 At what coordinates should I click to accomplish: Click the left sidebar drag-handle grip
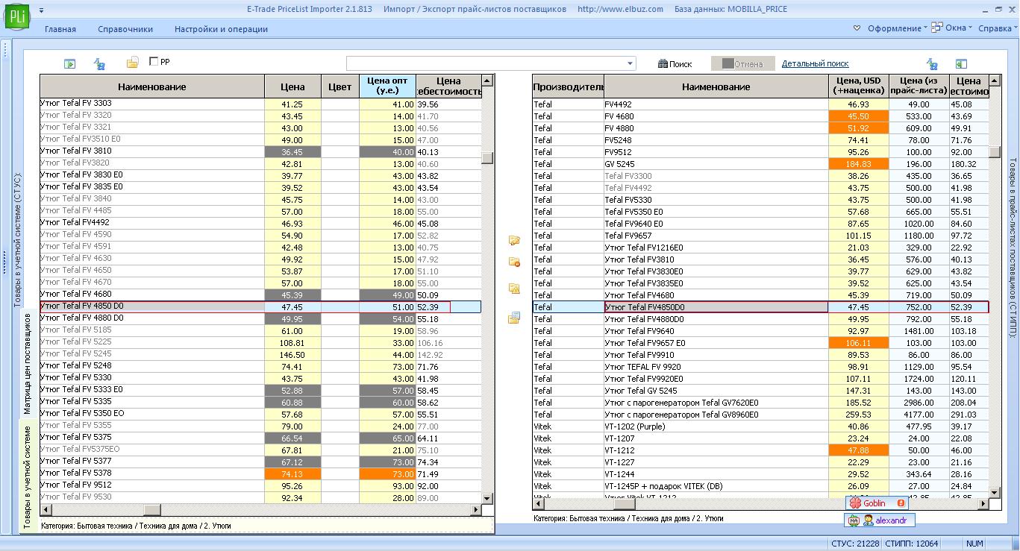[6, 261]
